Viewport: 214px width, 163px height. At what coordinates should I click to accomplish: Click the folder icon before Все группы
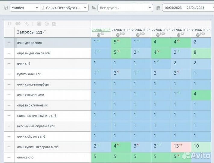[x=93, y=8]
